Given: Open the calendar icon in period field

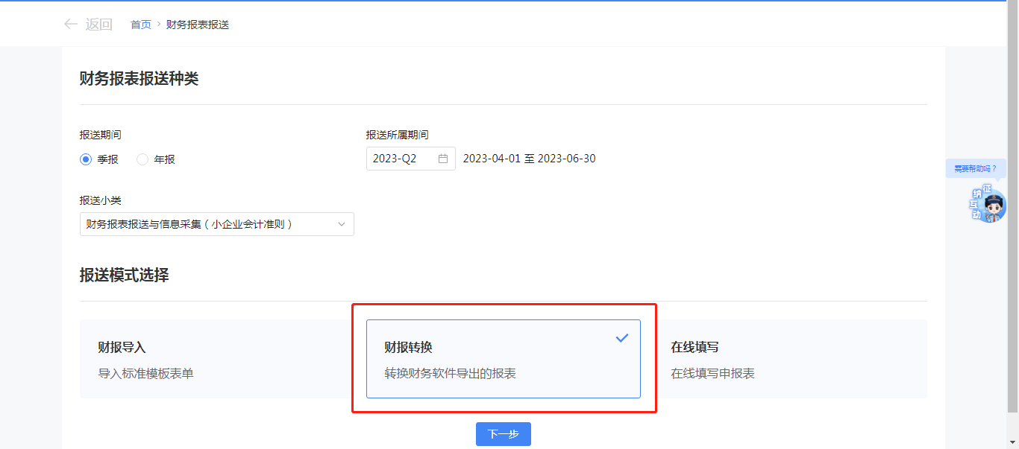Looking at the screenshot, I should [443, 159].
